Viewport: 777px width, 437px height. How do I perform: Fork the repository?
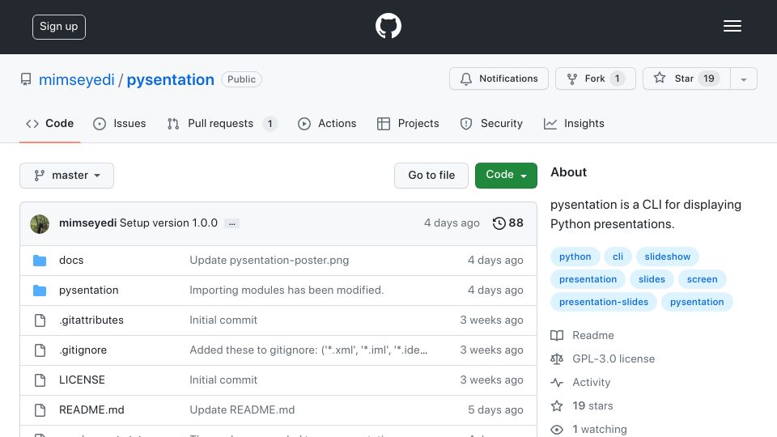point(595,78)
